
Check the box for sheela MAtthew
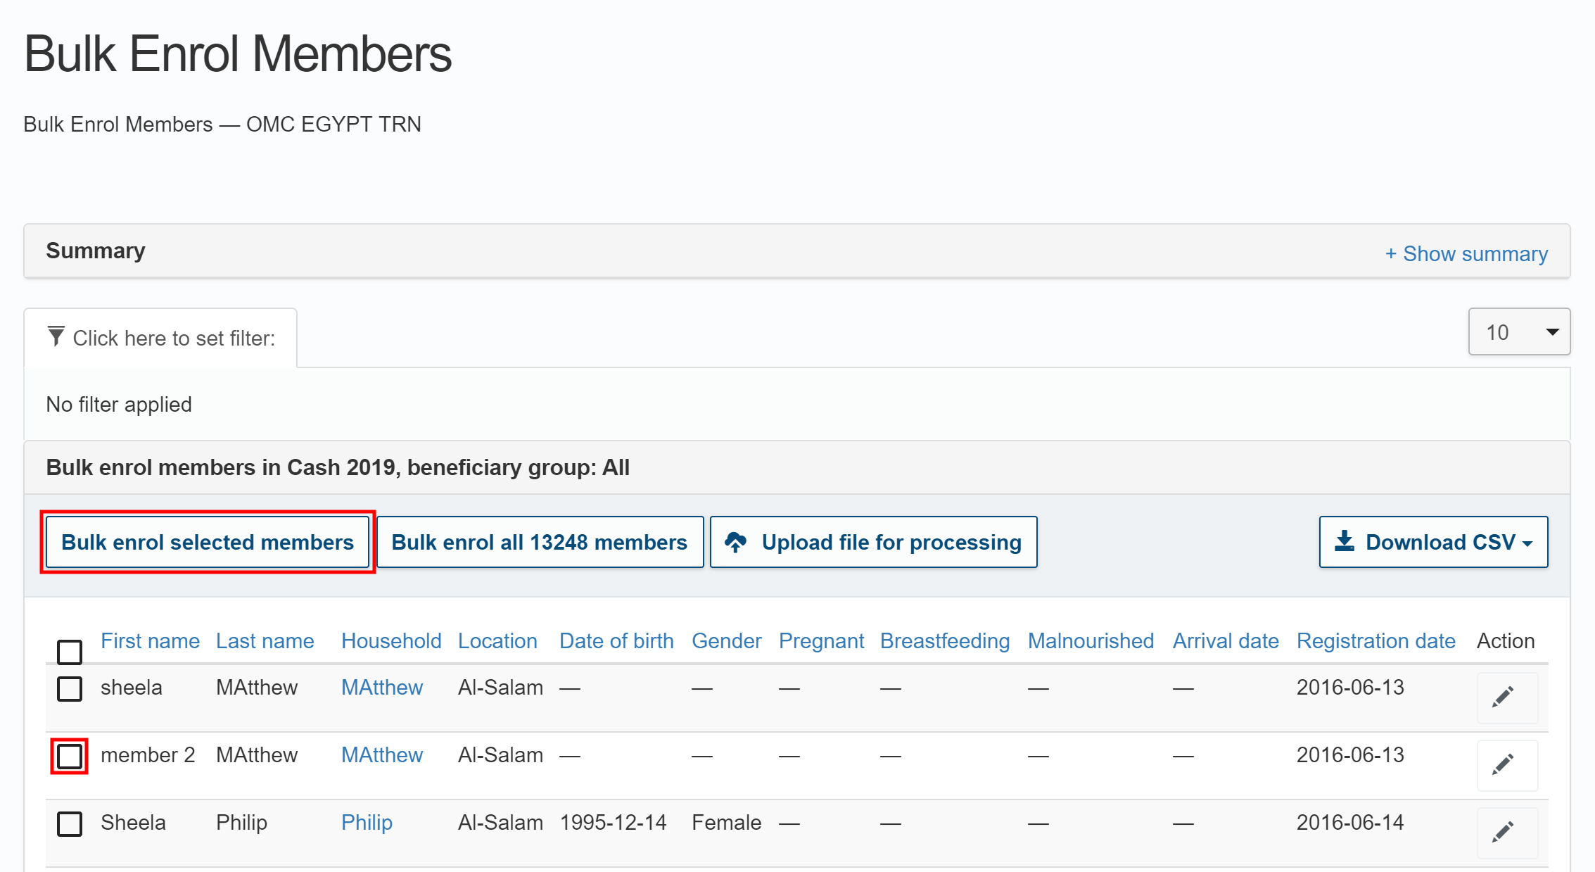70,688
